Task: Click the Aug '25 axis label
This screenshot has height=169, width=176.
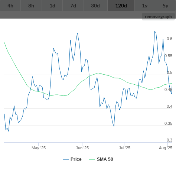Action: point(166,148)
